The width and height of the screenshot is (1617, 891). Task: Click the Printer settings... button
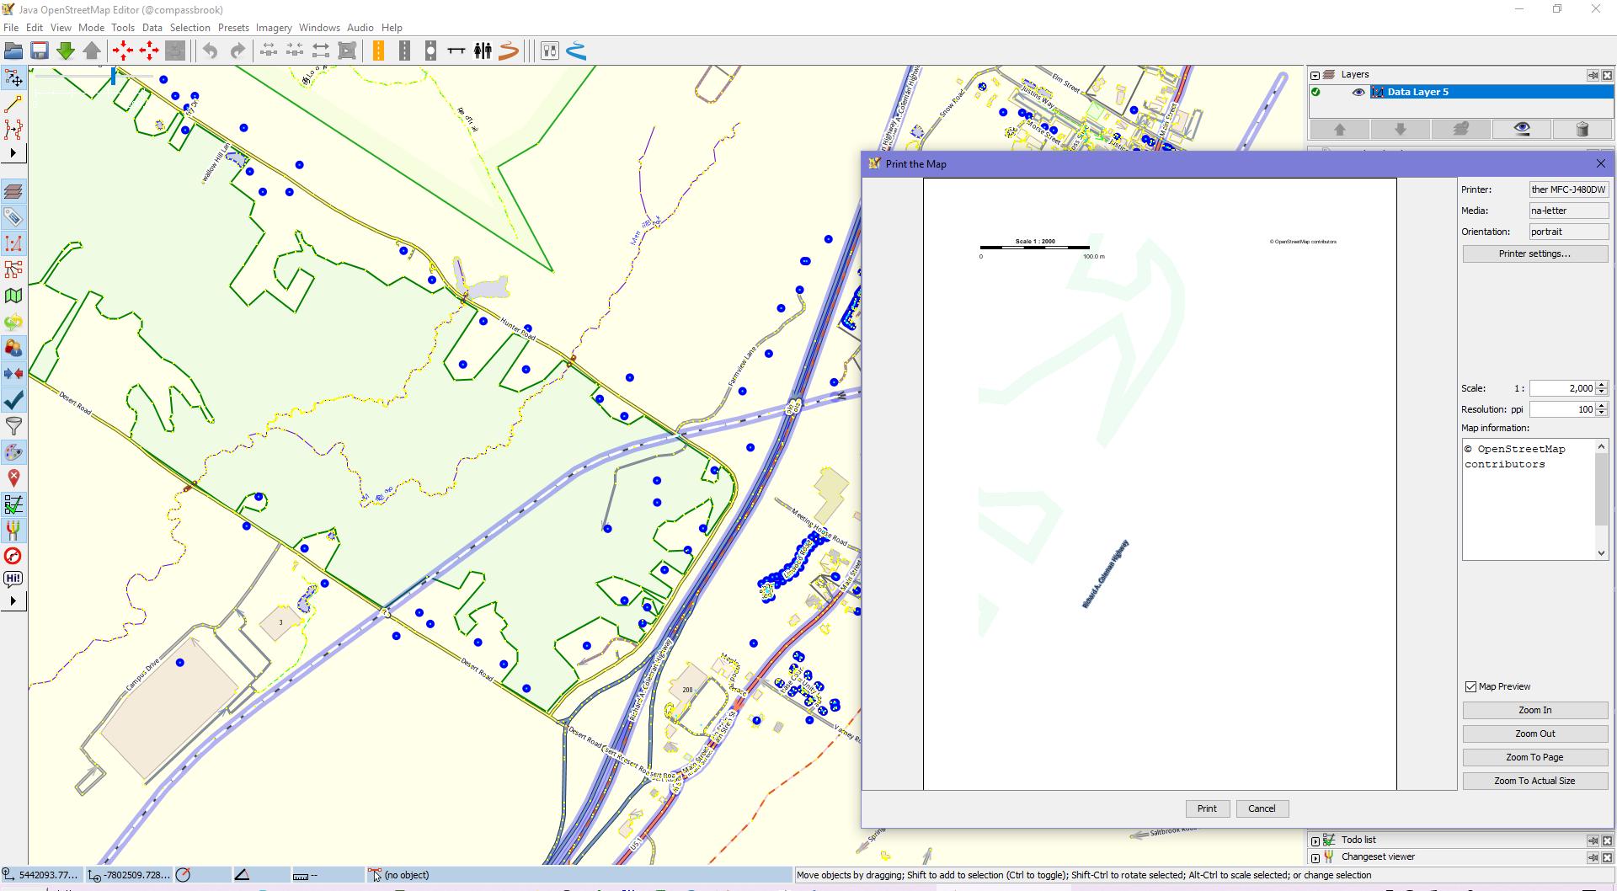(x=1534, y=253)
